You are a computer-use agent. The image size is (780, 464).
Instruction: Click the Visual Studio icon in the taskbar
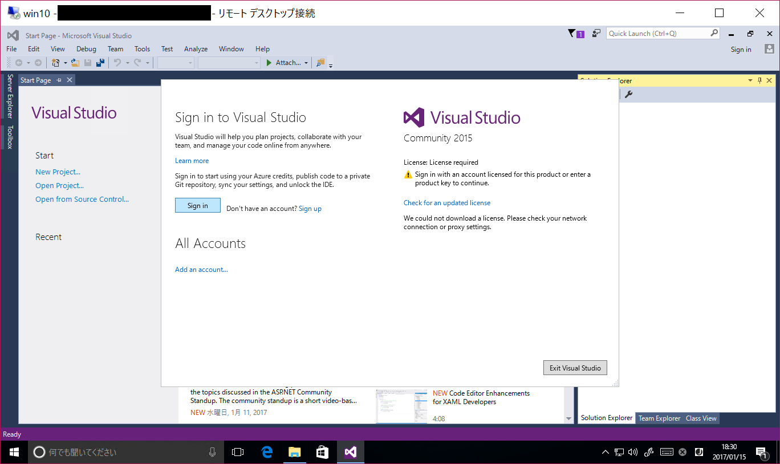[350, 451]
